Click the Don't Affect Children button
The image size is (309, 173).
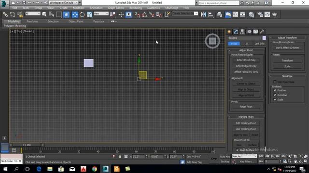[287, 48]
